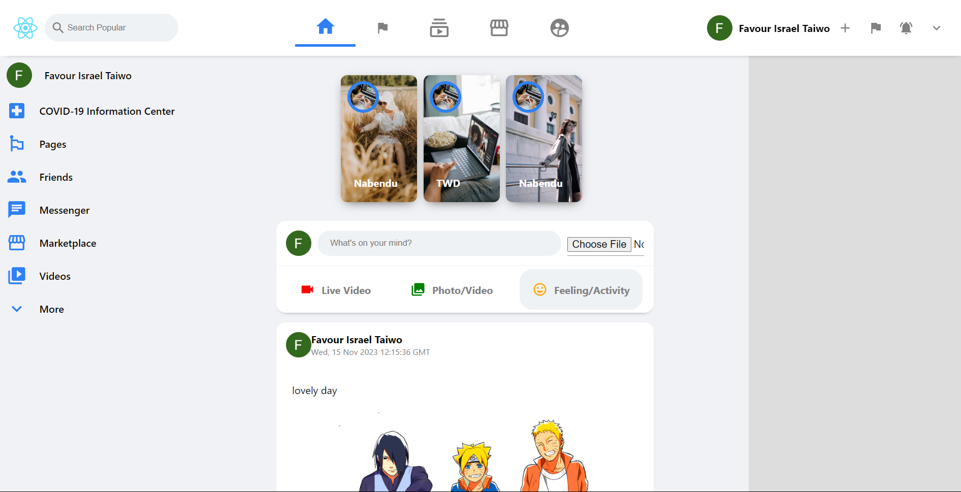961x492 pixels.
Task: Click the Friends icon in sidebar
Action: coord(17,177)
